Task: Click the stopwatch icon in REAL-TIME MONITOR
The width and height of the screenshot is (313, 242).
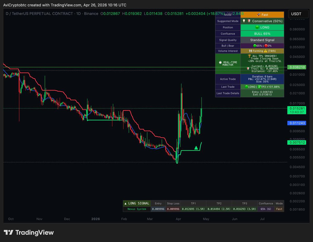Action: (x=220, y=62)
